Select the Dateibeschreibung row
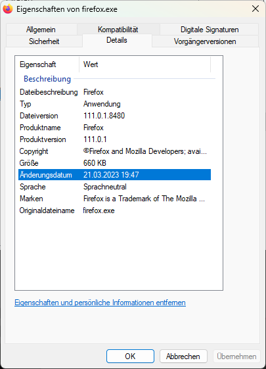Viewport: 266px width, 369px height. pos(115,92)
